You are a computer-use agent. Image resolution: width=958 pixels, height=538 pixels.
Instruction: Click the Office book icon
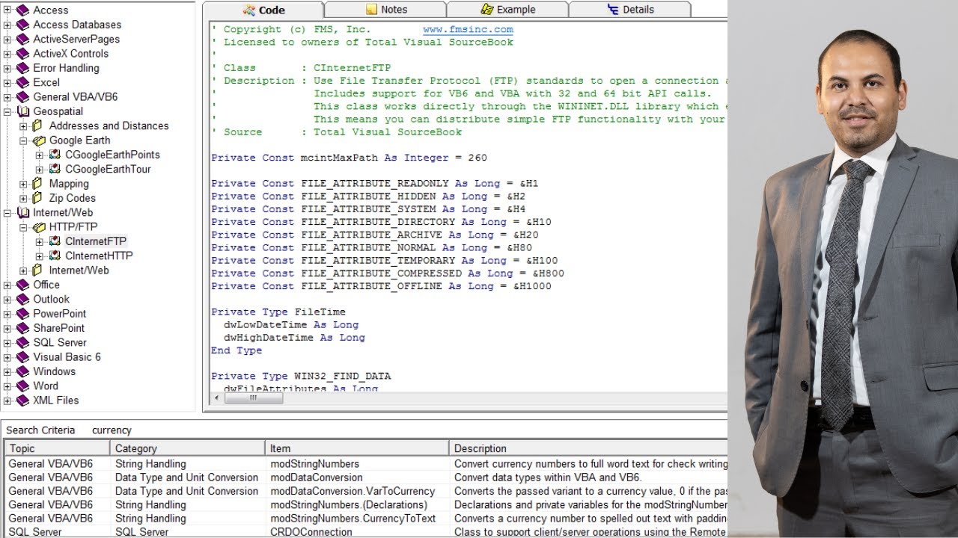pyautogui.click(x=22, y=285)
